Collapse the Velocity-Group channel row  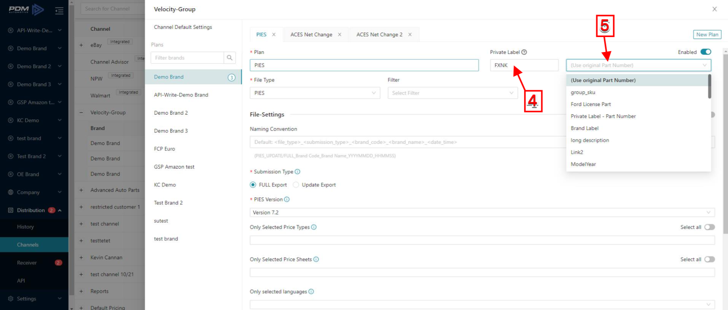[81, 113]
